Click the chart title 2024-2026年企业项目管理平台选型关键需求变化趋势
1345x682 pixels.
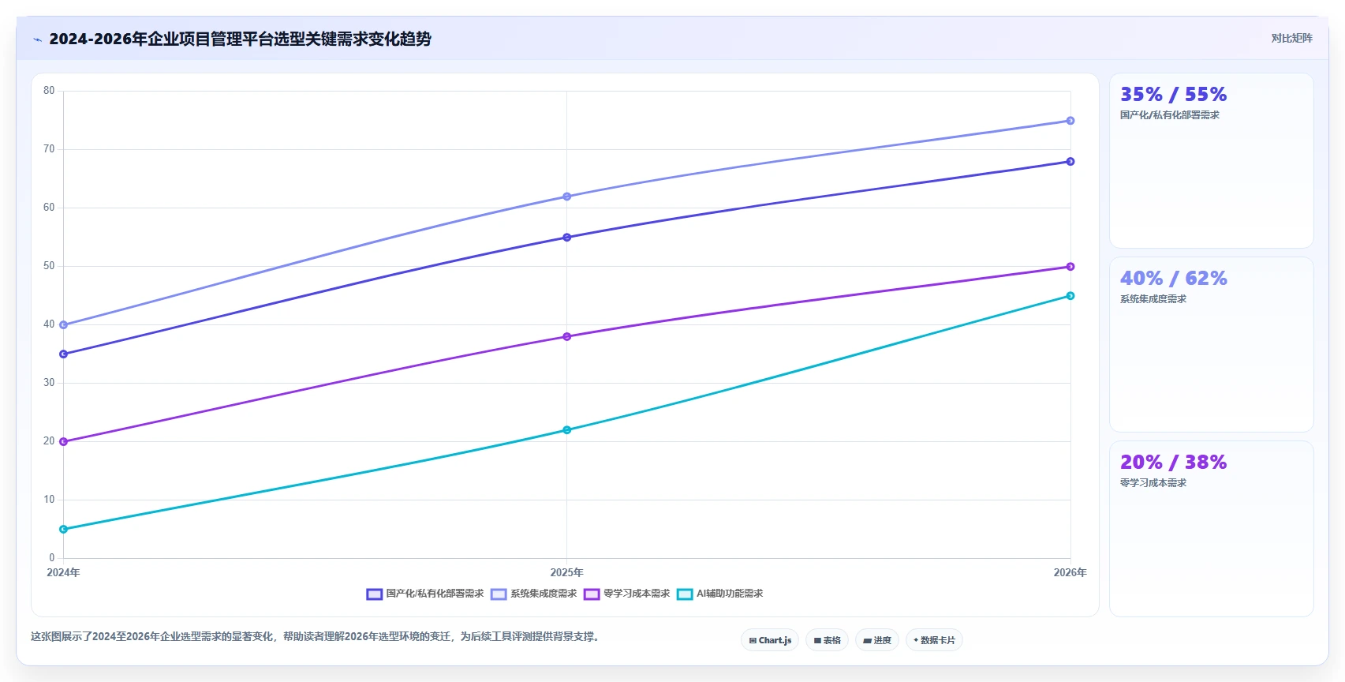240,39
